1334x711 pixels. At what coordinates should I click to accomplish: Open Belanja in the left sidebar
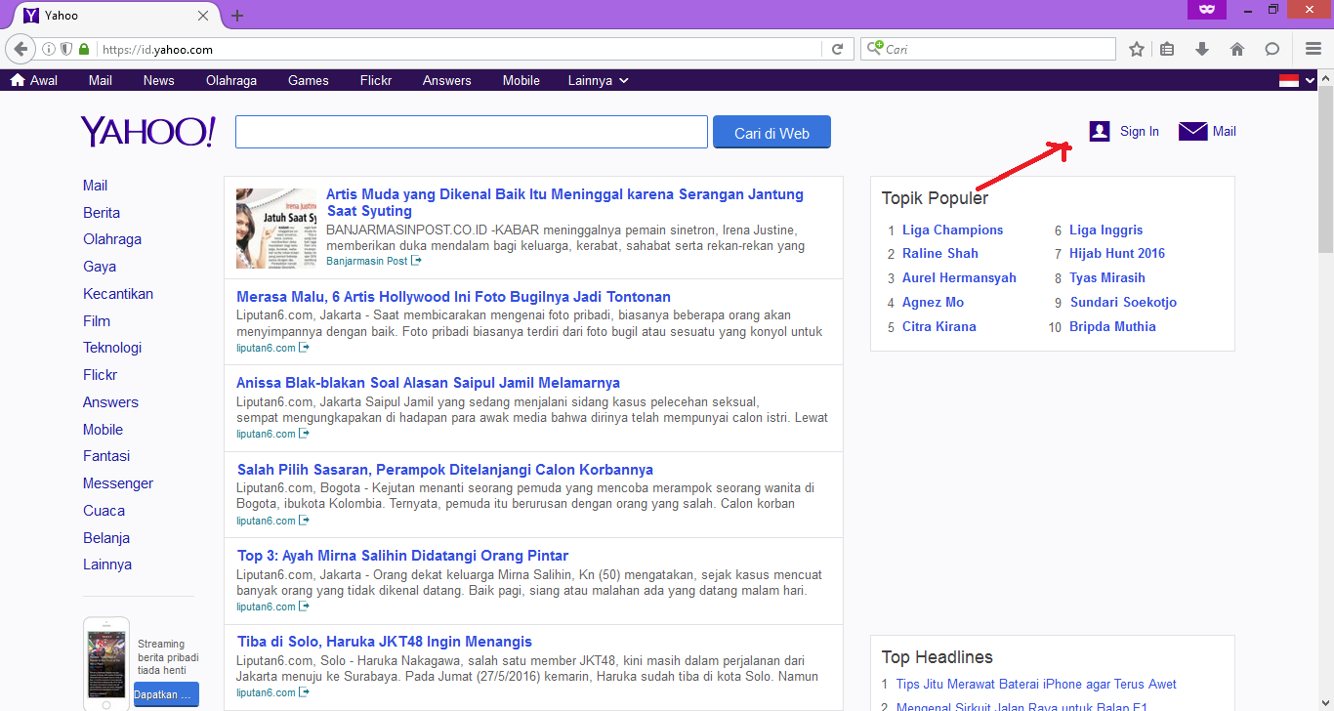pos(106,538)
